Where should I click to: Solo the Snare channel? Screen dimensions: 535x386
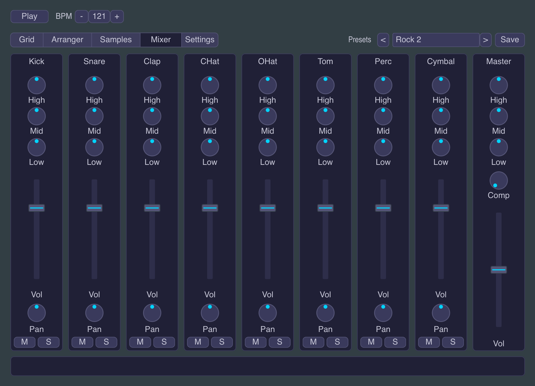point(106,342)
